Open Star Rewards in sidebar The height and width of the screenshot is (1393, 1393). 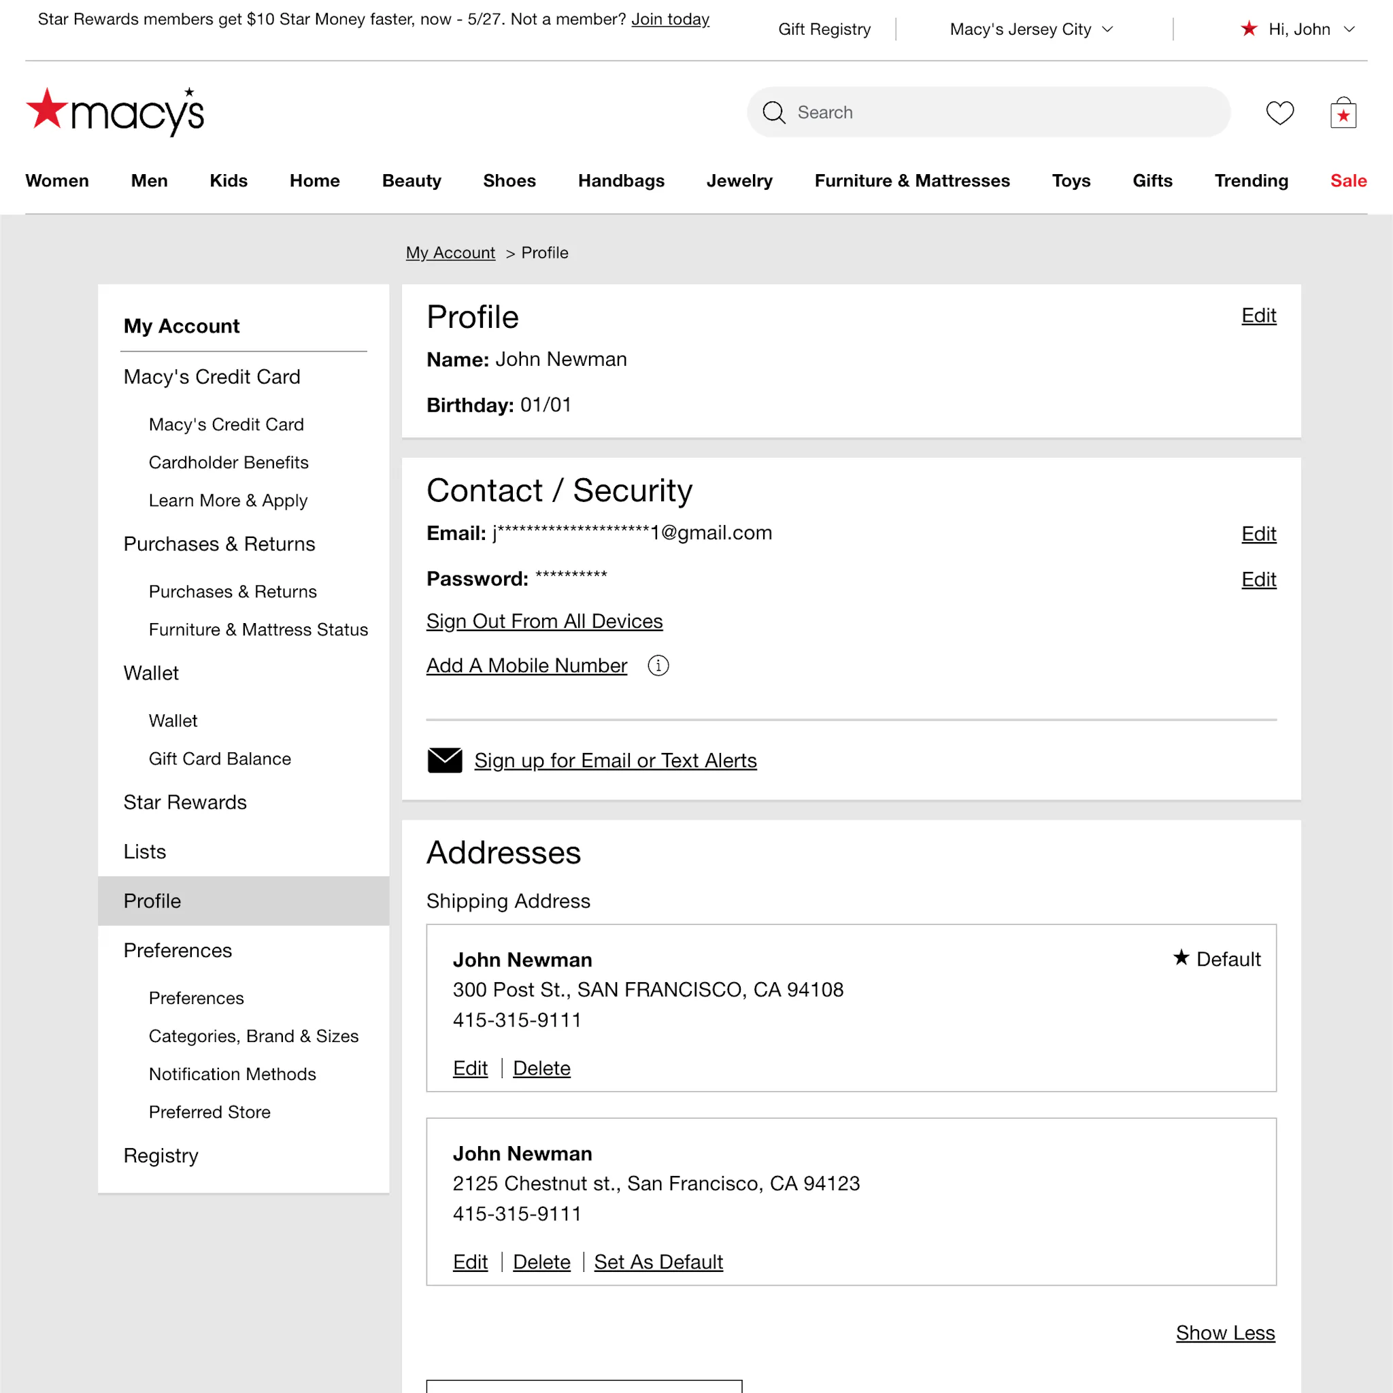[x=184, y=802]
